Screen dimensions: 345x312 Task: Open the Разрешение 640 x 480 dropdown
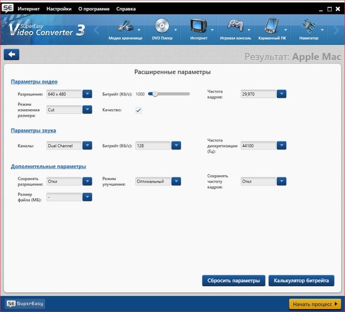pyautogui.click(x=87, y=94)
